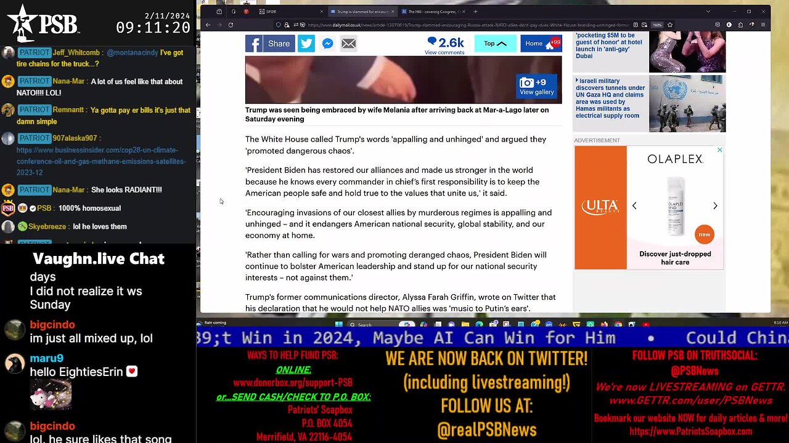789x443 pixels.
Task: Go back in the browser
Action: [x=208, y=25]
